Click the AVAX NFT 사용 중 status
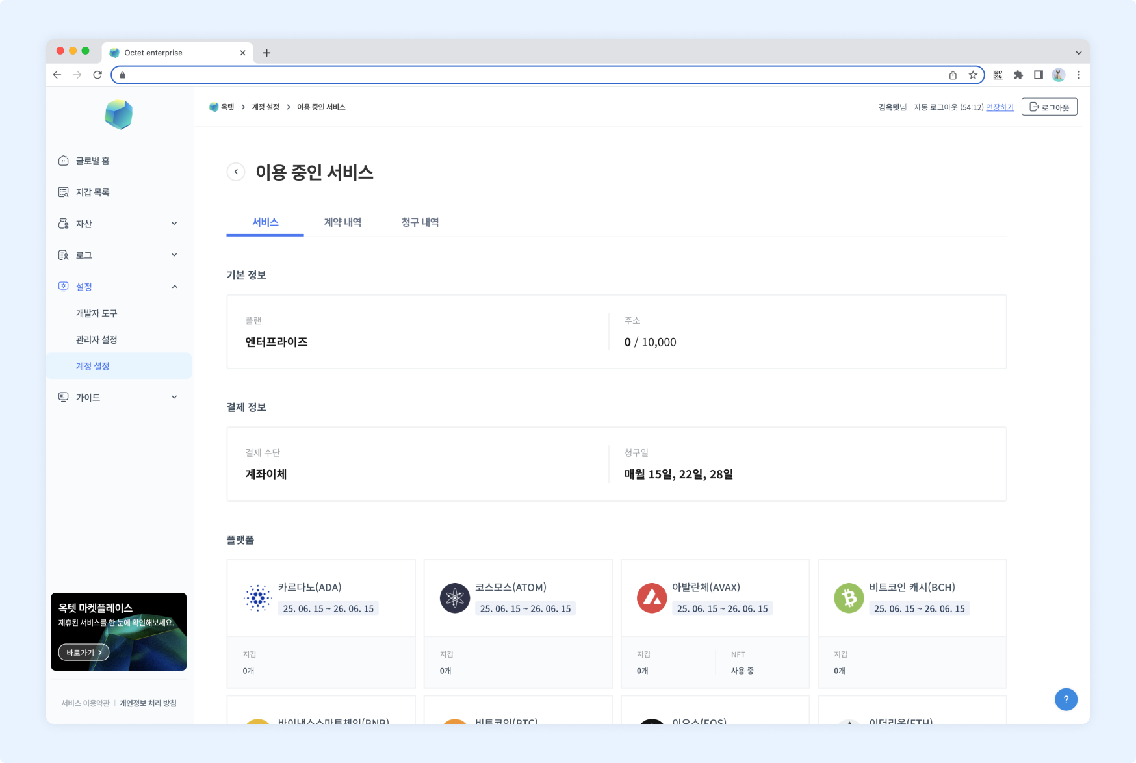The width and height of the screenshot is (1136, 763). tap(742, 671)
